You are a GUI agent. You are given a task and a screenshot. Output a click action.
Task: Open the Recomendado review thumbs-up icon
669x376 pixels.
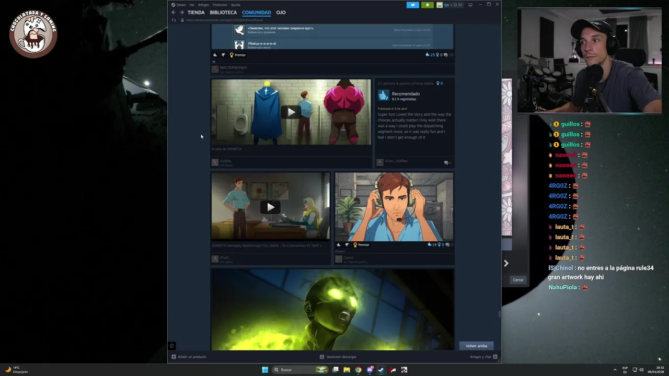384,95
